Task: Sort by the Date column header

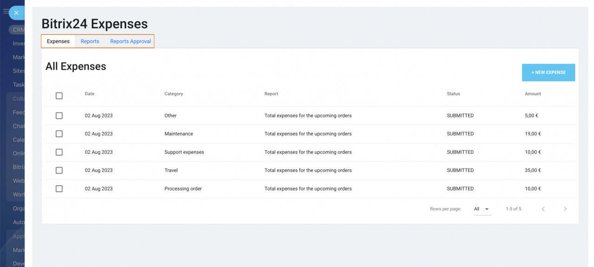Action: point(90,94)
